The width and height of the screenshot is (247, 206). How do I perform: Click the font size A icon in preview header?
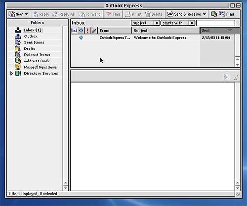click(236, 78)
